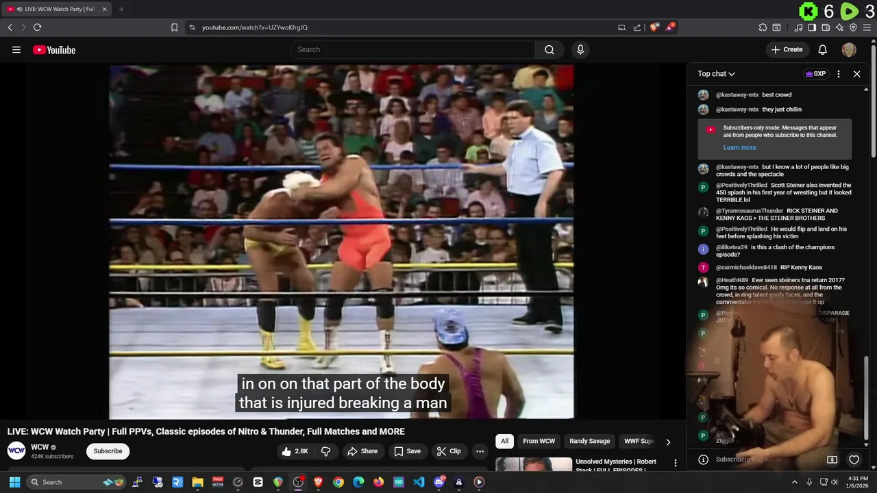Click the OXP badge in chat header

point(815,74)
